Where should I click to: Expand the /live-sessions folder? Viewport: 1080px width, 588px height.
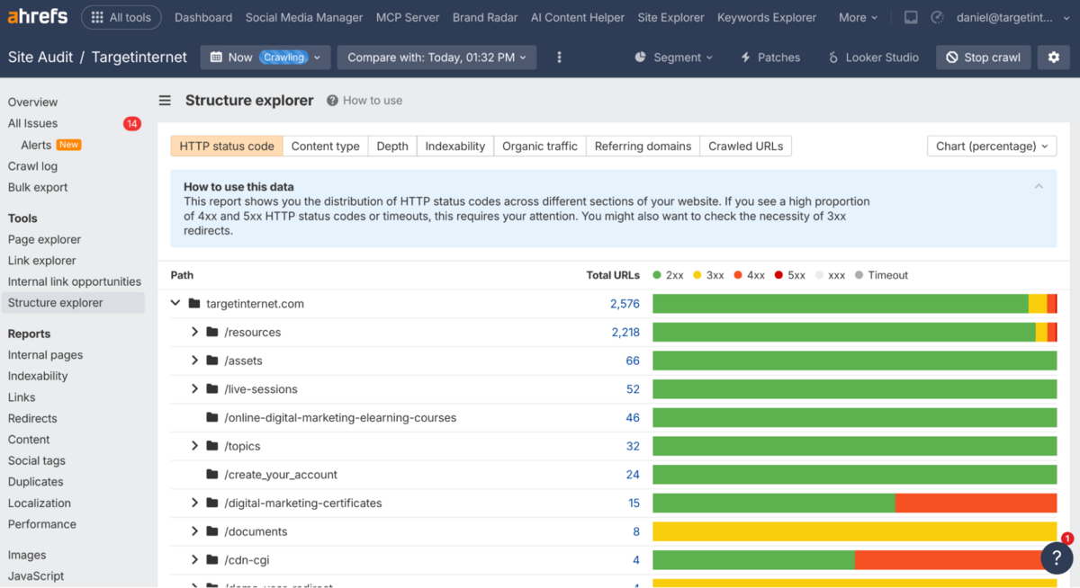(x=194, y=389)
